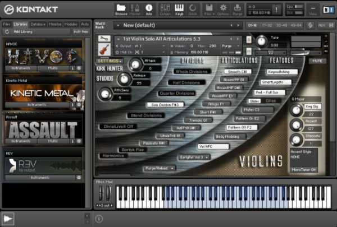Open the Havoc library settings gear
The image size is (337, 227).
(x=79, y=68)
